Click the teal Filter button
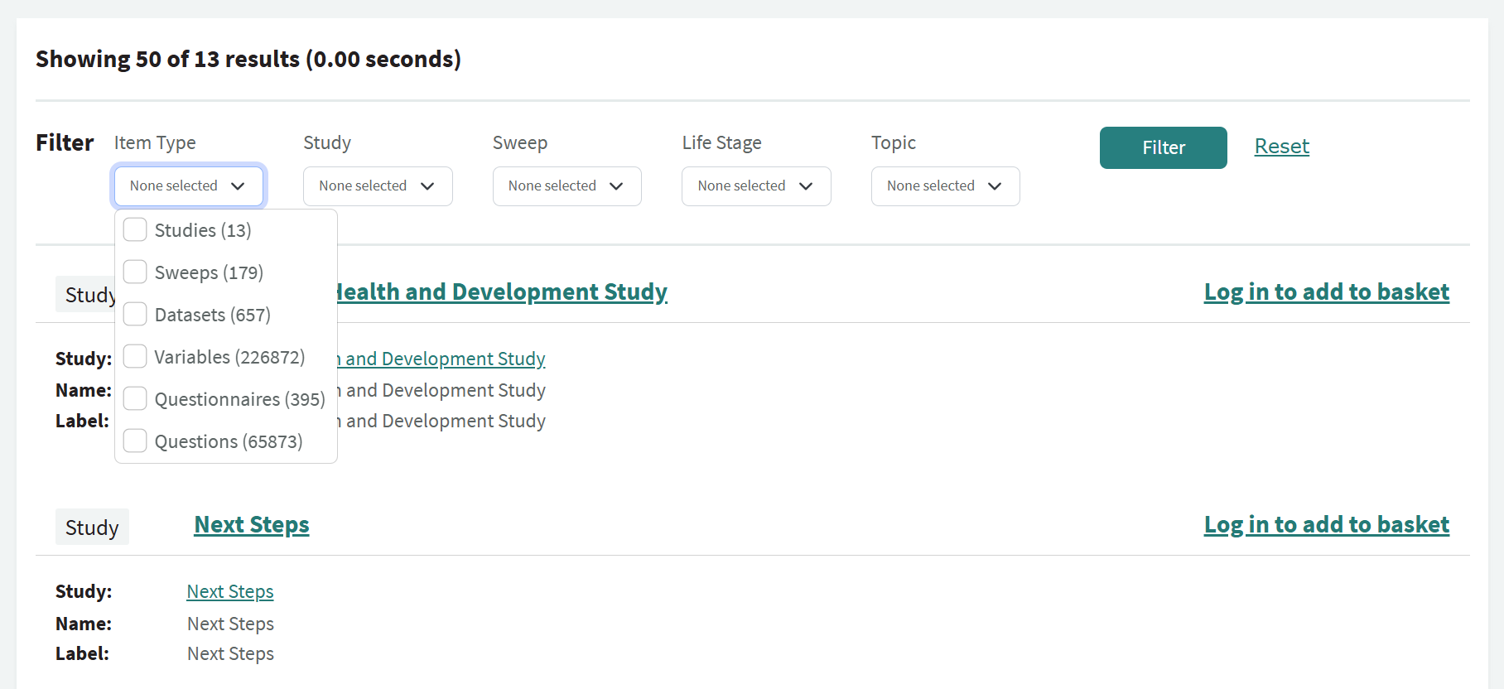This screenshot has width=1504, height=689. coord(1163,147)
